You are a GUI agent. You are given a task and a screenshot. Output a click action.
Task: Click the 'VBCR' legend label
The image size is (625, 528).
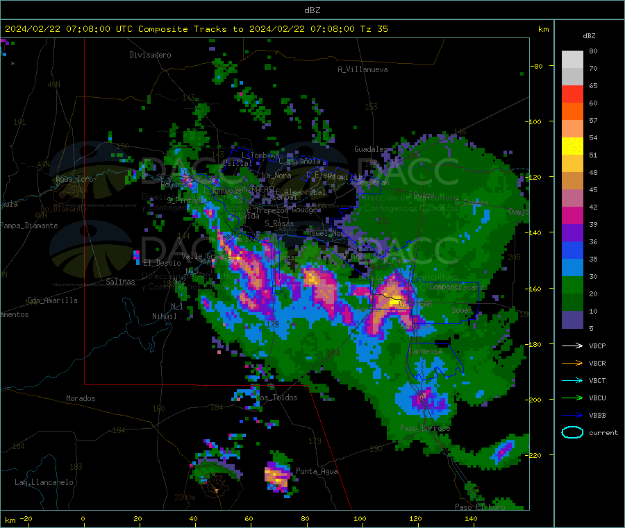[x=597, y=363]
